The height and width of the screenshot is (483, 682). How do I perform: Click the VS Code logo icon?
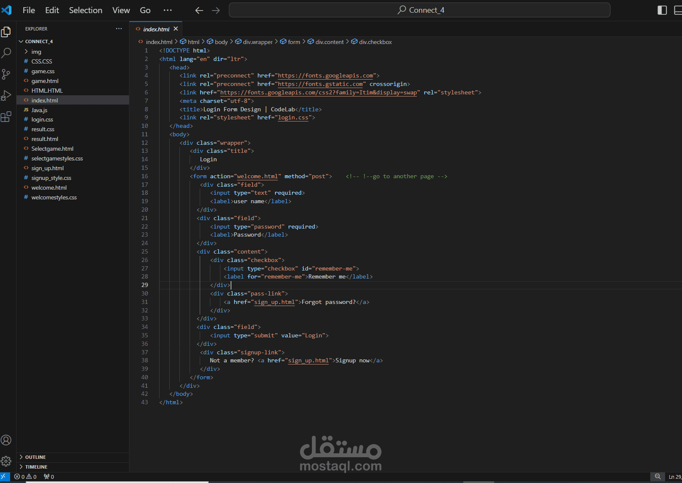tap(7, 10)
